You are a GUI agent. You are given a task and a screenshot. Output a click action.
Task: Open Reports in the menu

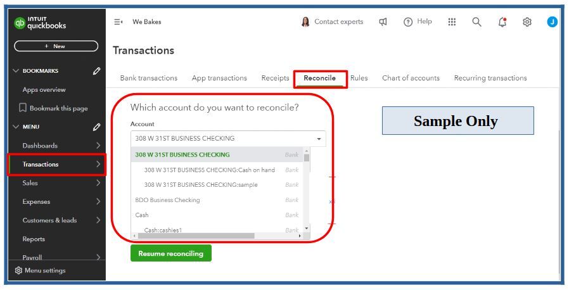[34, 239]
